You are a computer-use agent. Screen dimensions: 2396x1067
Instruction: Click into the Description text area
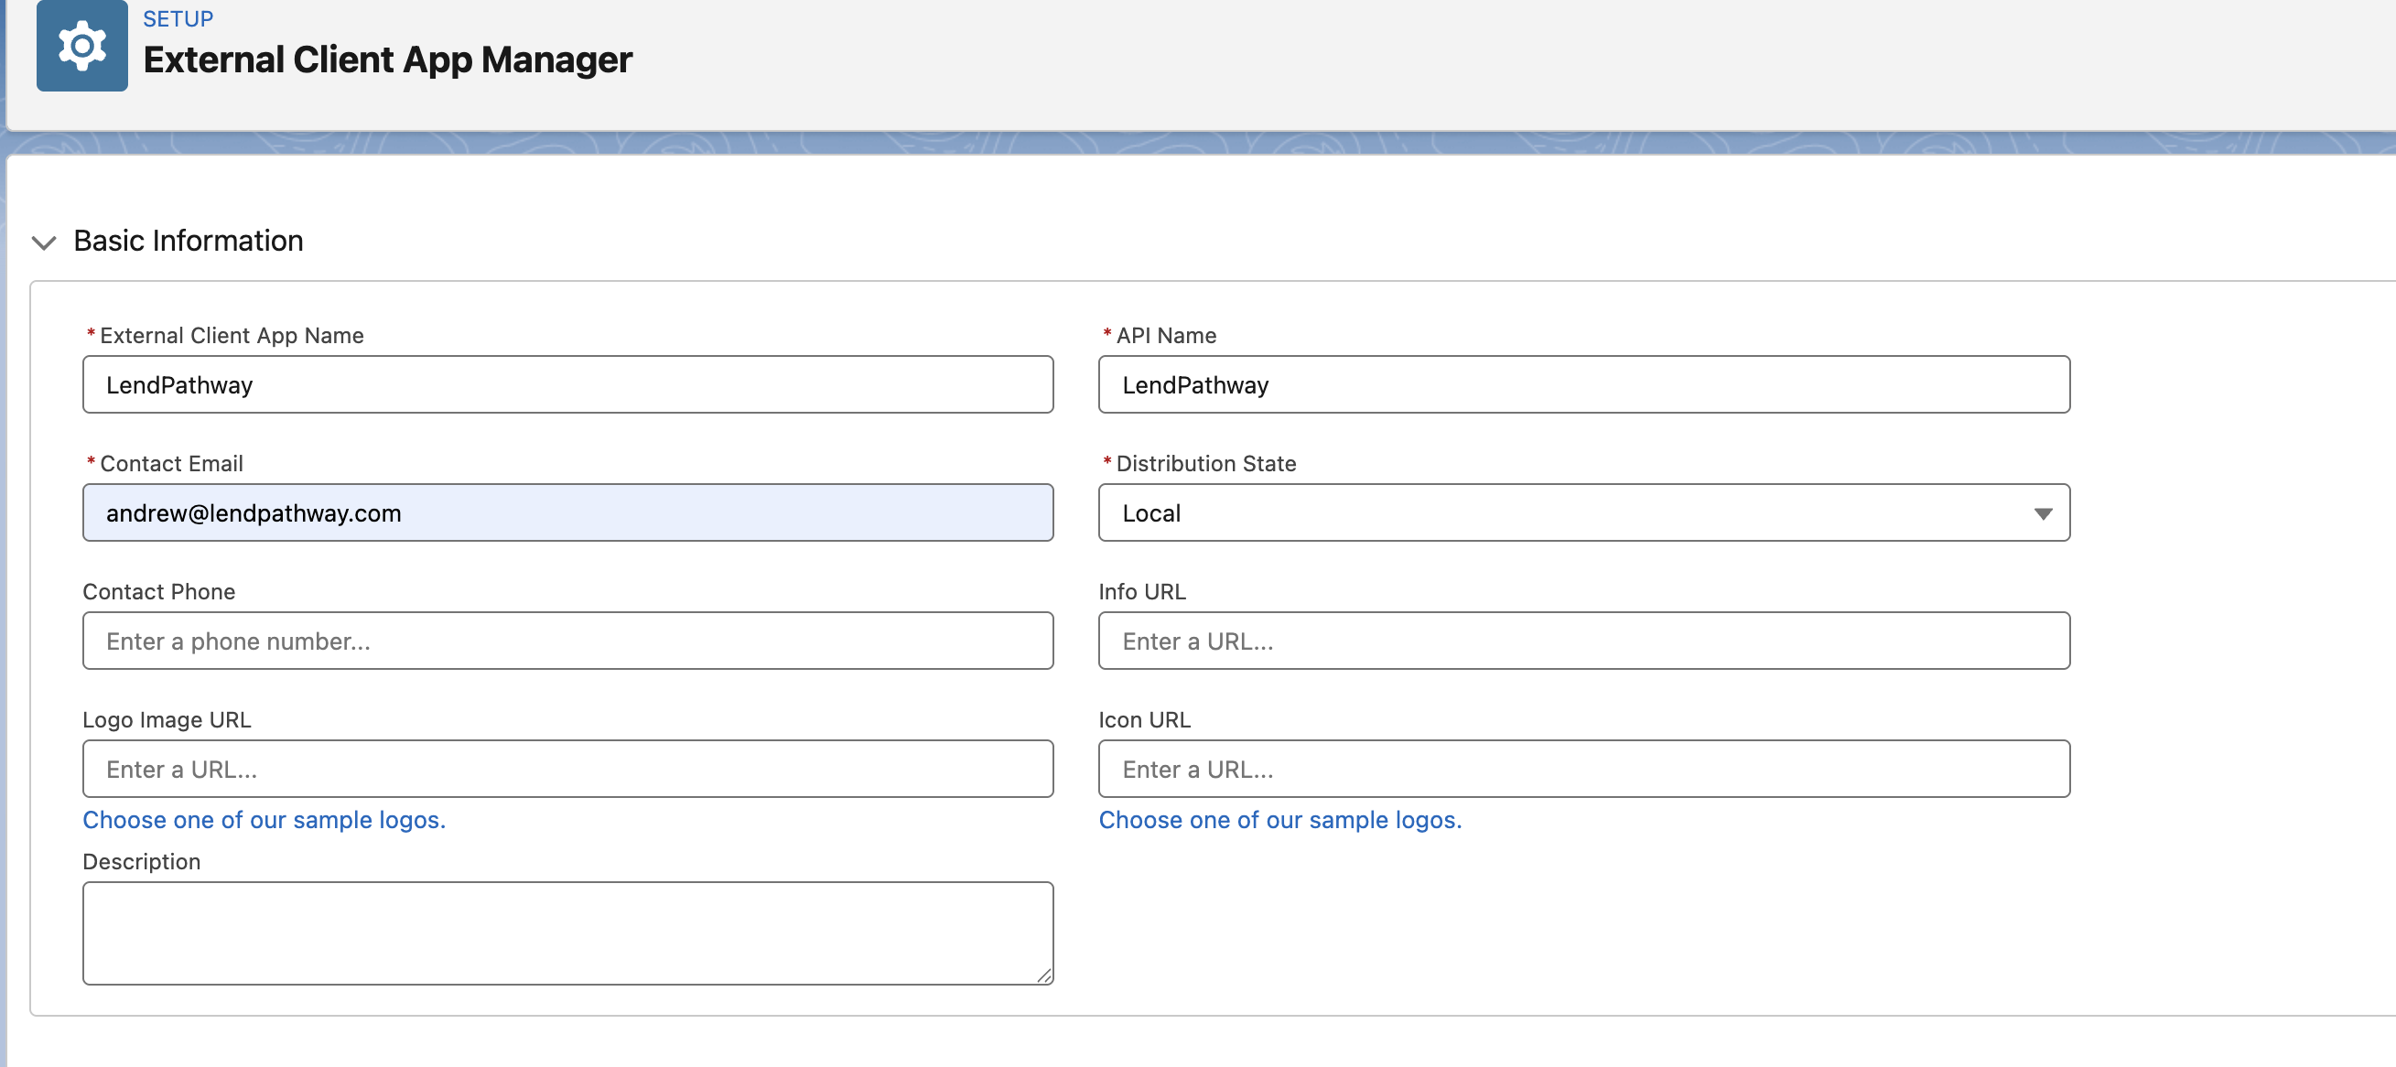(x=567, y=932)
